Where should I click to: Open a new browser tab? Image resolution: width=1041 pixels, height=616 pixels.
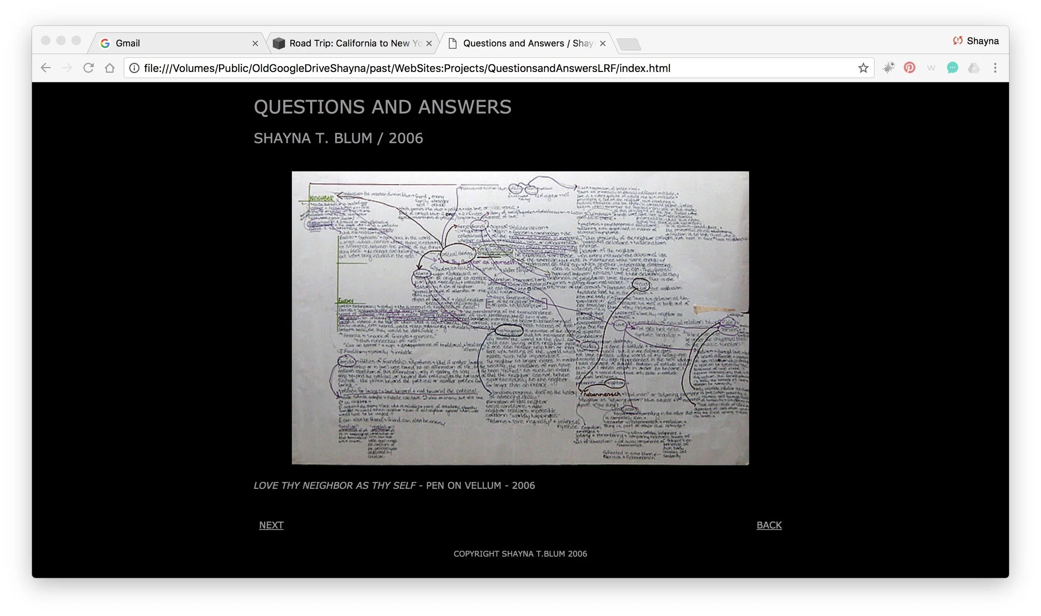point(629,44)
